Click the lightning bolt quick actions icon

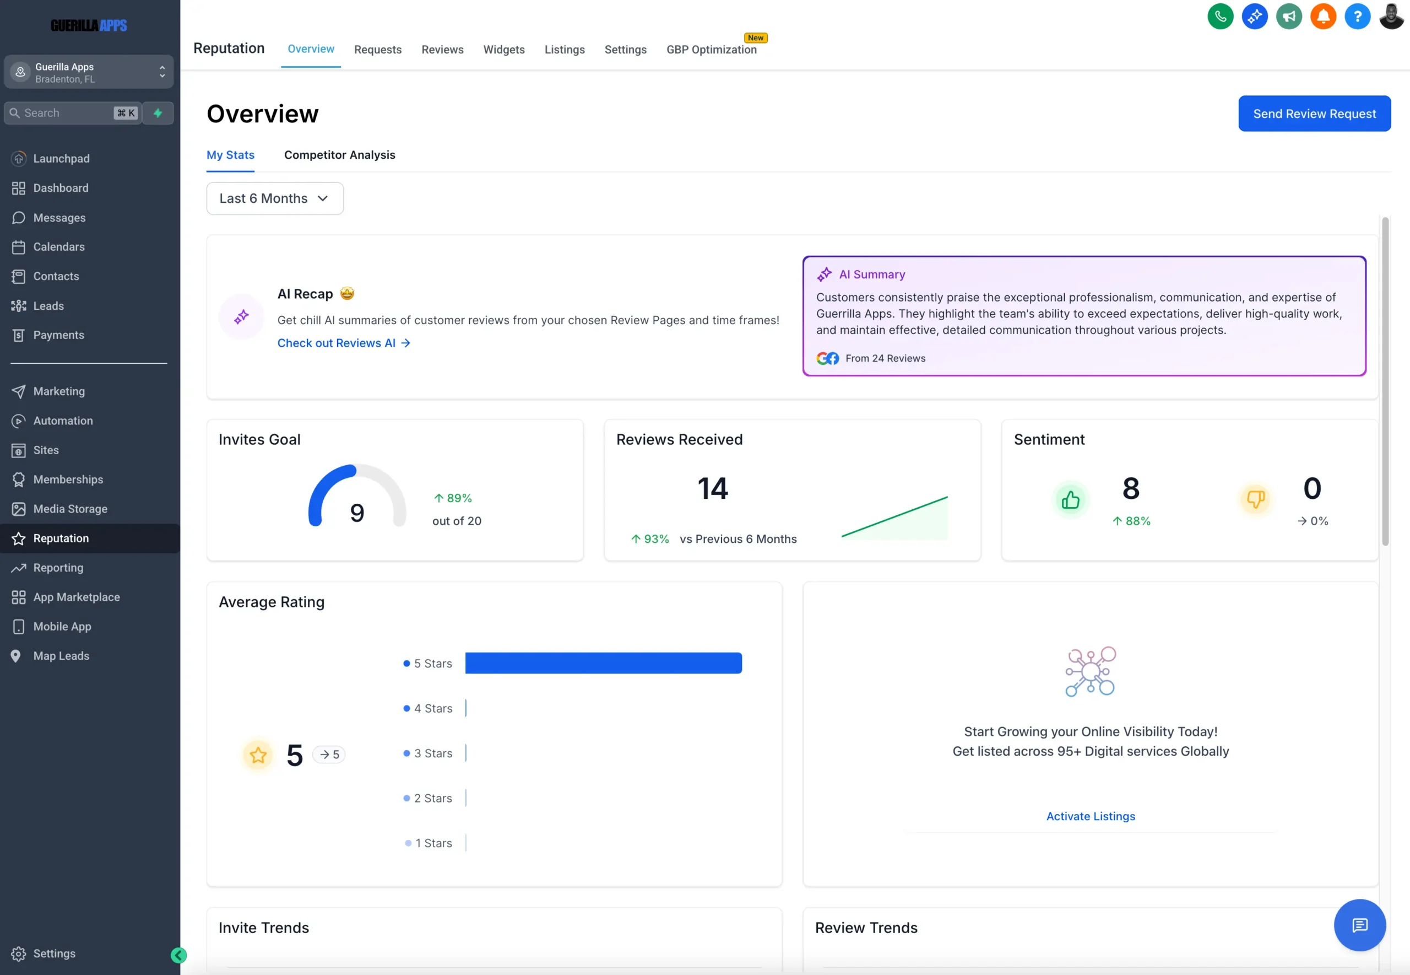pos(158,113)
